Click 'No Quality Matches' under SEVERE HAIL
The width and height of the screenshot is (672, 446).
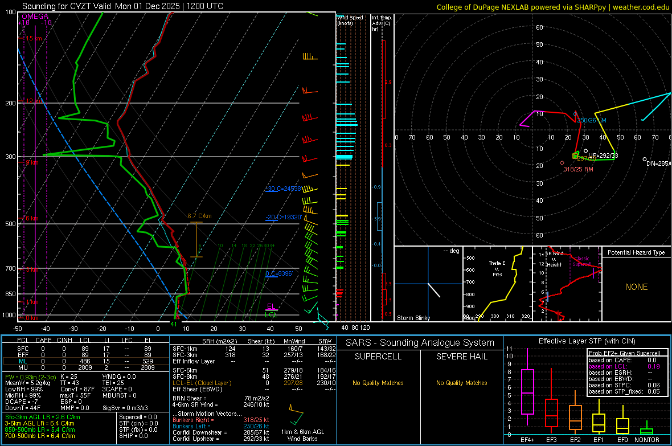[461, 383]
